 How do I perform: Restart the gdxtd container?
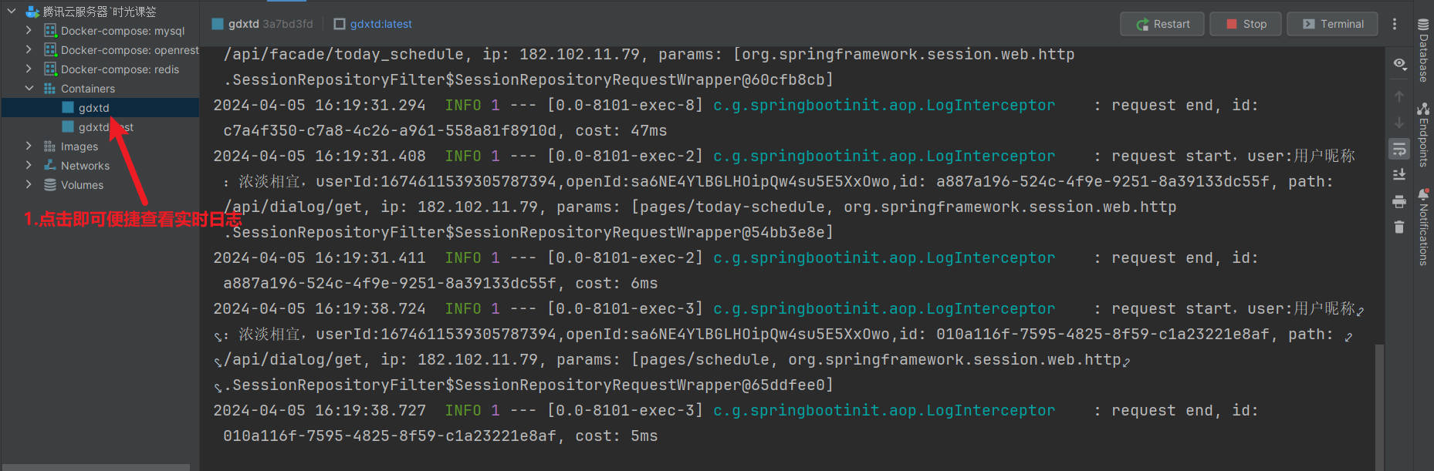tap(1162, 24)
